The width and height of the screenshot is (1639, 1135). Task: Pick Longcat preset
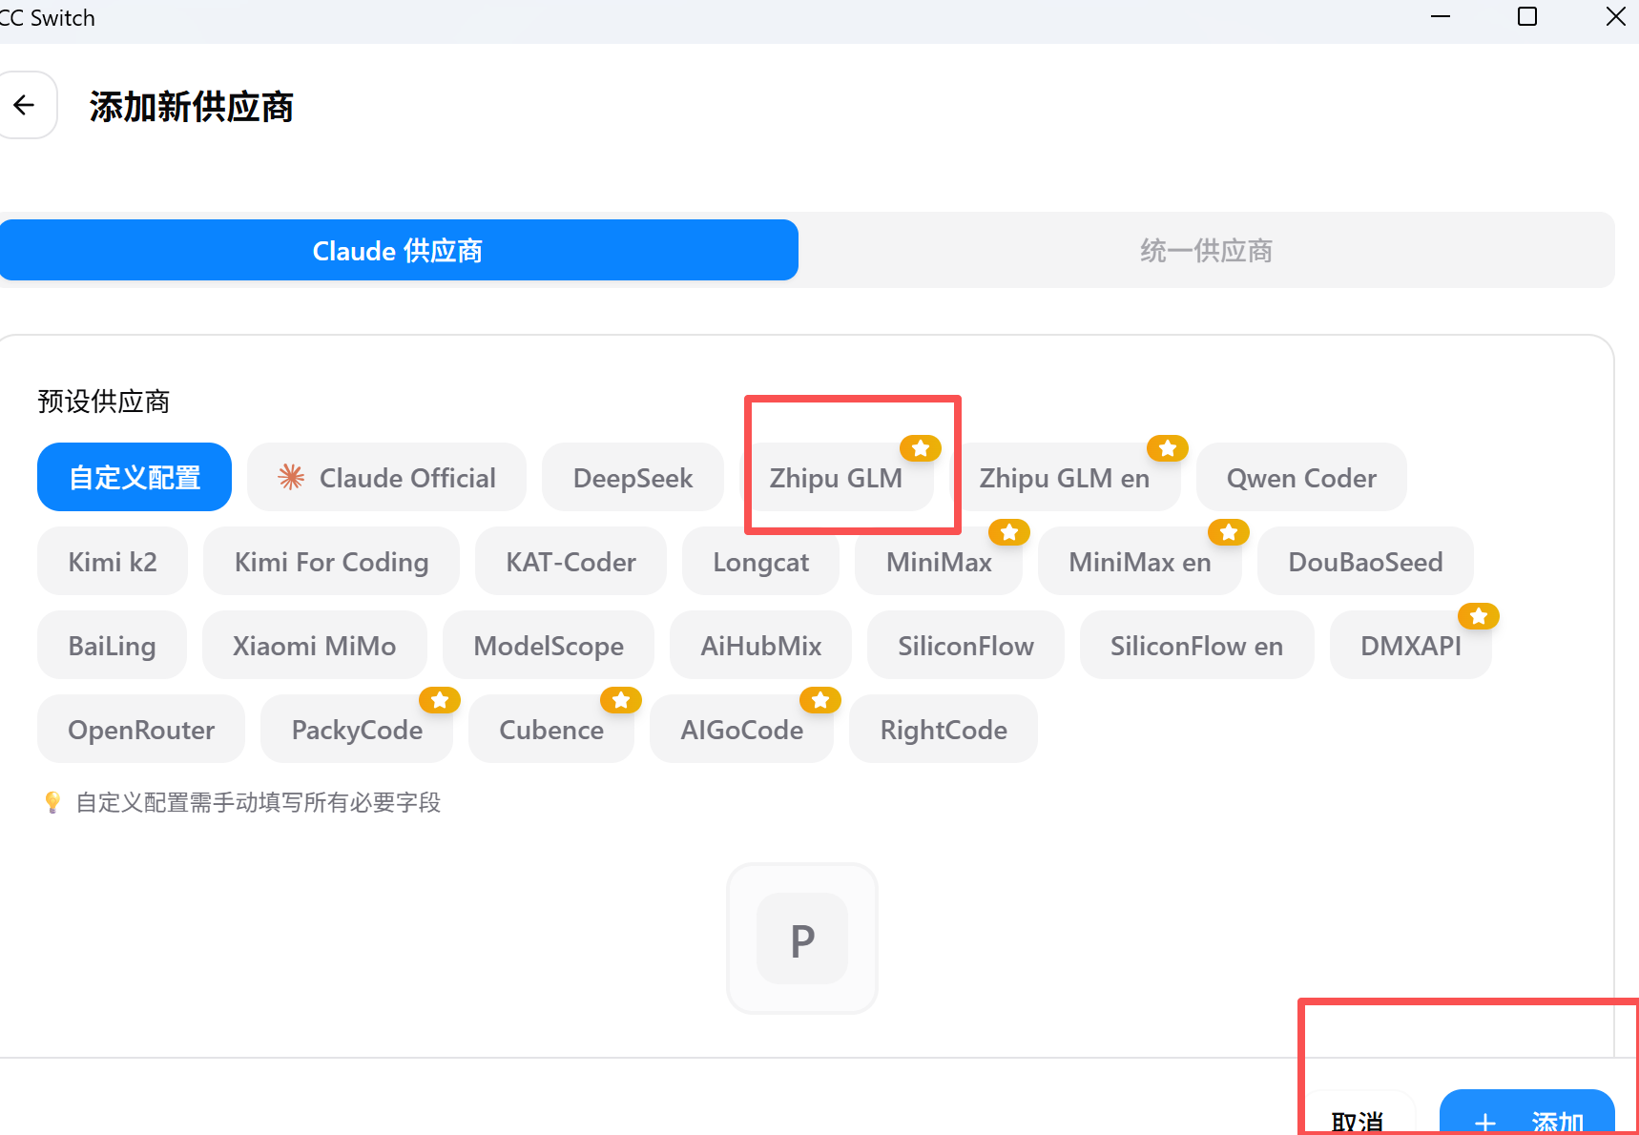[760, 561]
